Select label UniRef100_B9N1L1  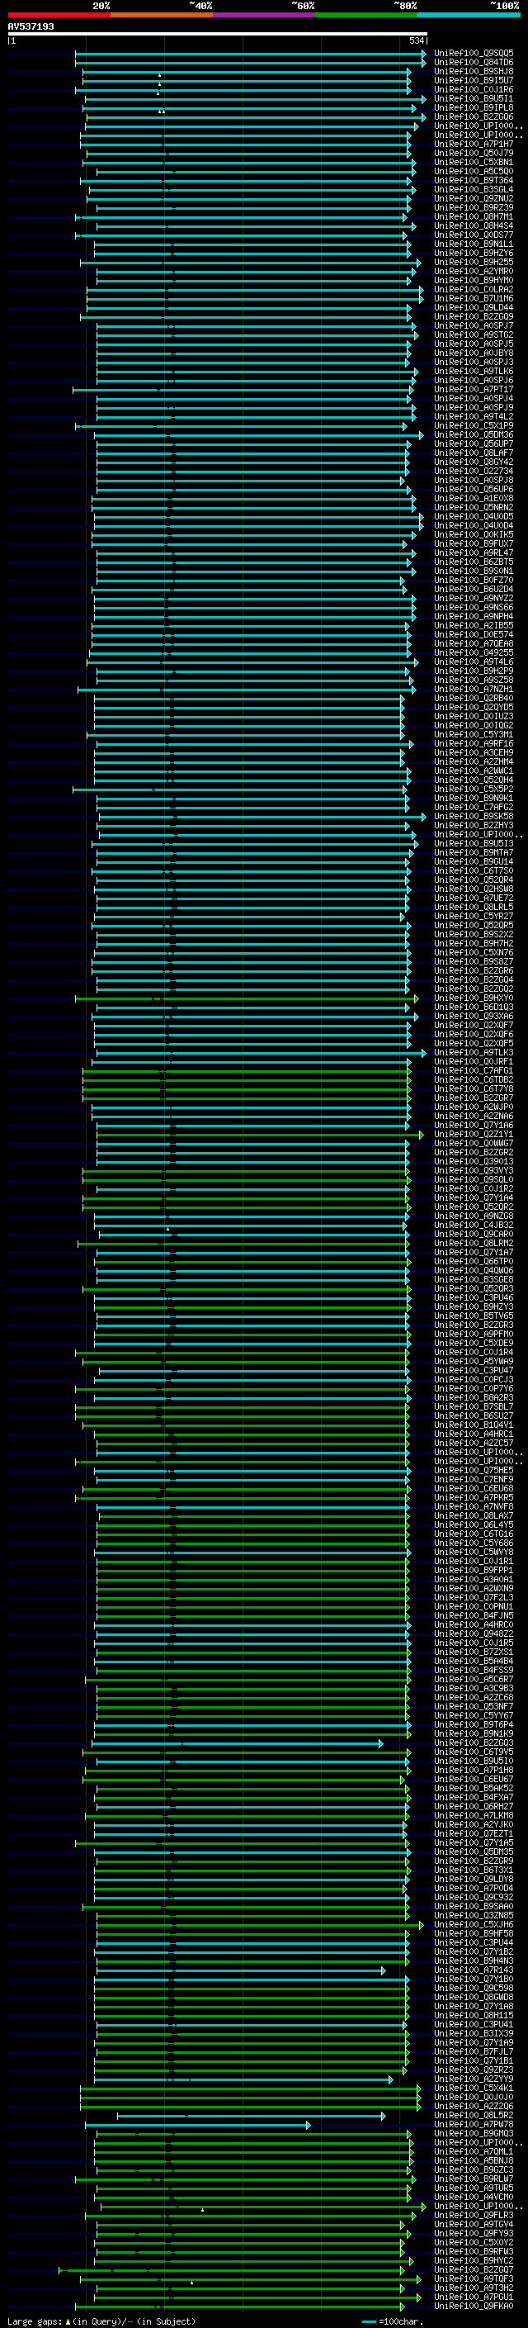point(474,244)
